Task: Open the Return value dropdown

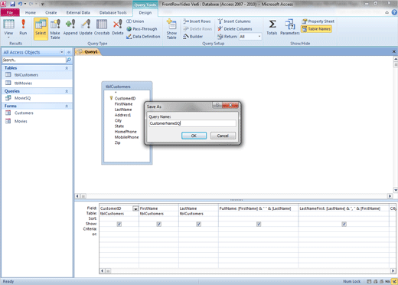Action: pos(259,37)
